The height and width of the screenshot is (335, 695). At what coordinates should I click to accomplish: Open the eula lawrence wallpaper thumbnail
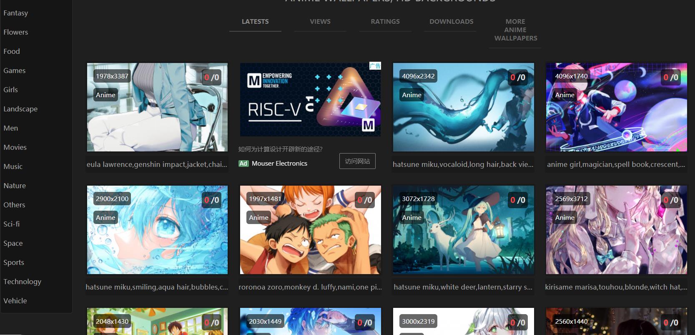157,107
